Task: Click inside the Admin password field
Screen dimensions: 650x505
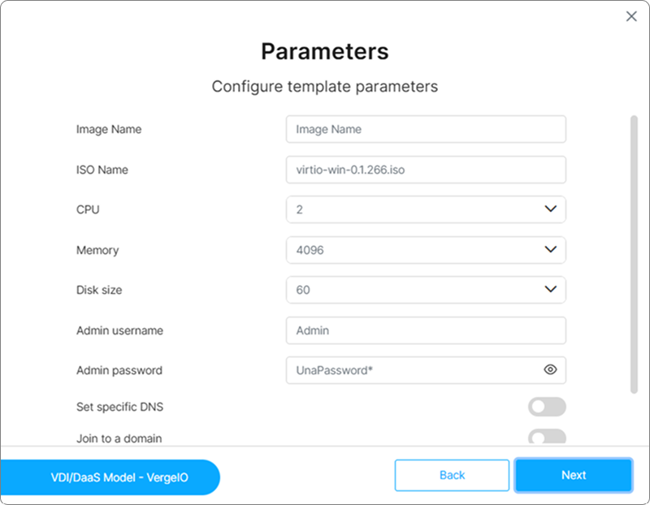Action: point(410,370)
